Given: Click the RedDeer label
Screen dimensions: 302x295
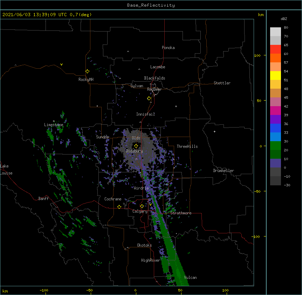Looking at the screenshot, I should point(154,89).
